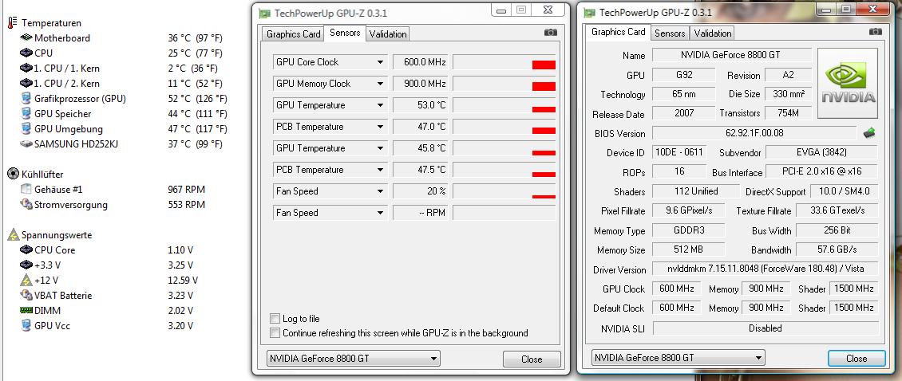Click the NVIDIA SLI Disabled field
This screenshot has width=902, height=381.
click(766, 328)
